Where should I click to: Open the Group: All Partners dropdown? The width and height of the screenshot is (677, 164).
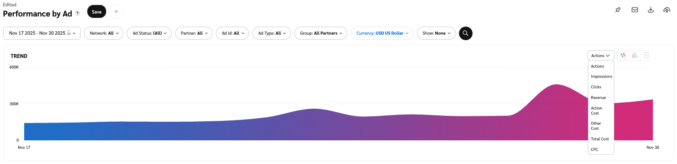click(x=321, y=33)
